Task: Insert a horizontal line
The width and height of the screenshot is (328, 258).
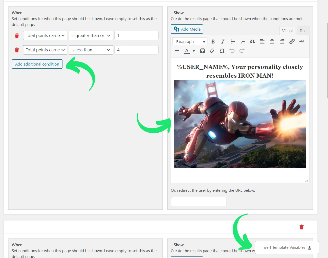Action: point(177,51)
